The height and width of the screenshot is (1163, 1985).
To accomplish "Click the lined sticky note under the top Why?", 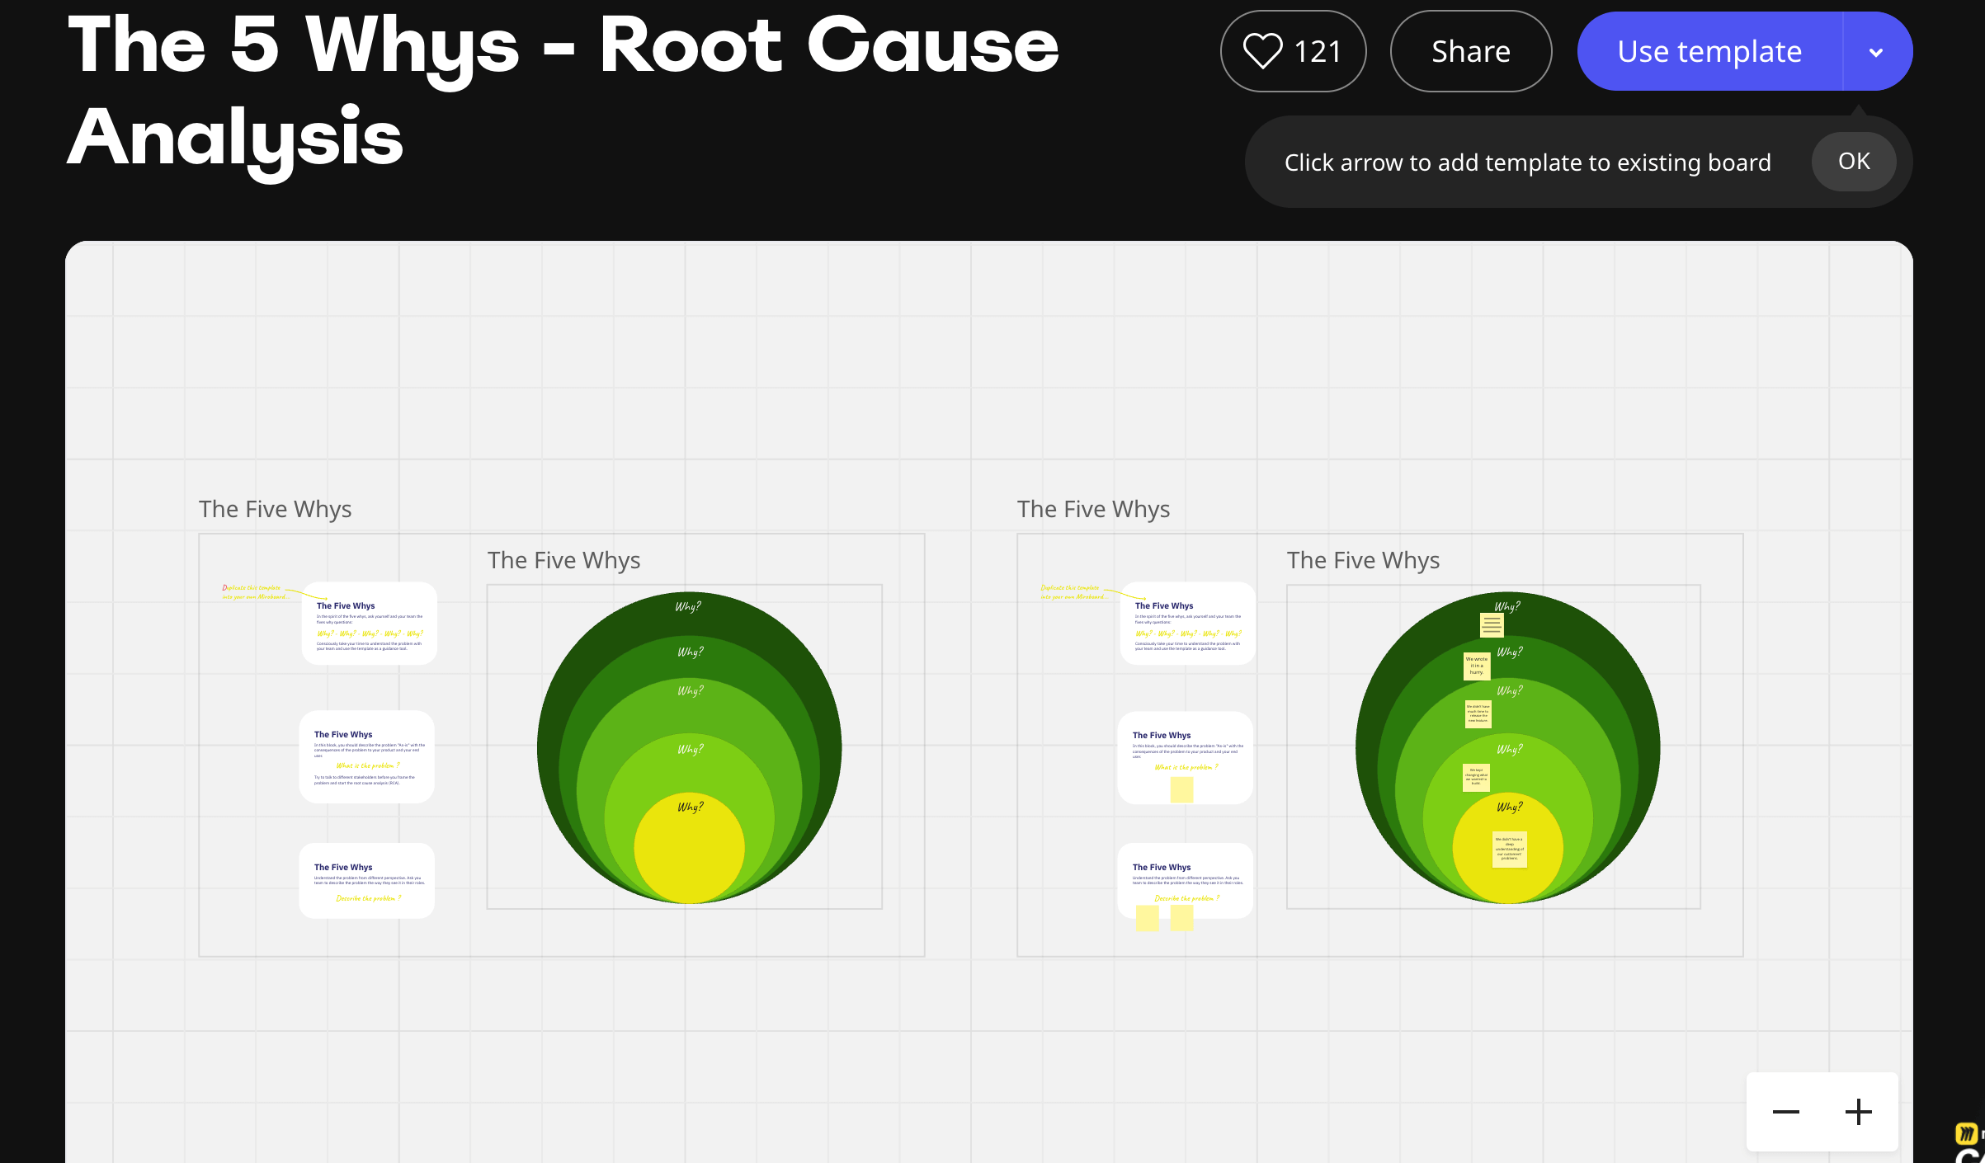I will coord(1491,625).
